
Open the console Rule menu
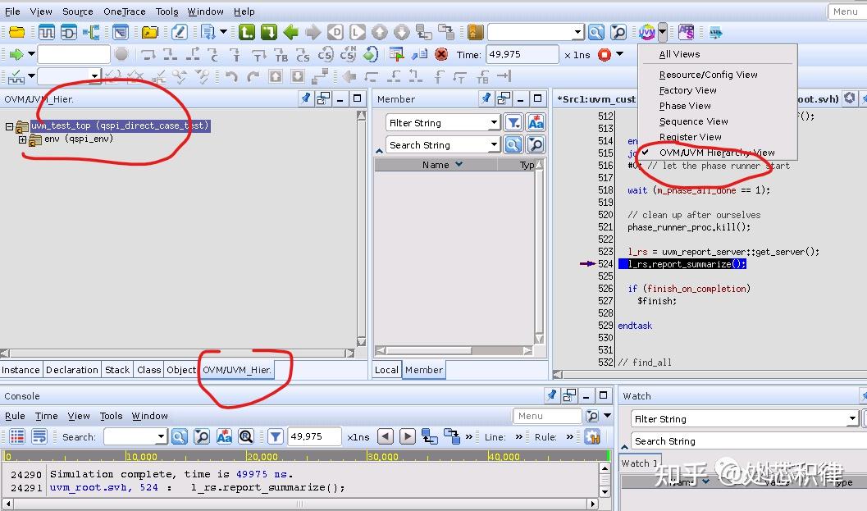15,416
